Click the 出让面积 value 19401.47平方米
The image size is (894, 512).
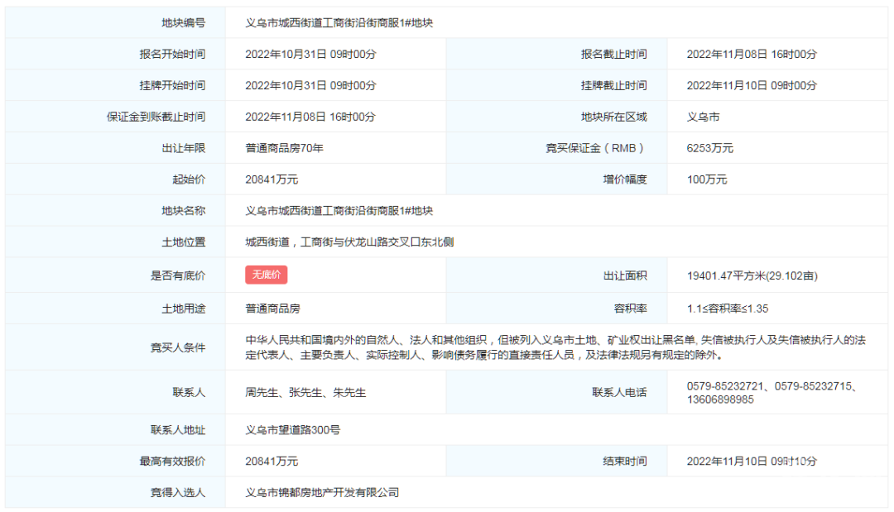(x=752, y=276)
